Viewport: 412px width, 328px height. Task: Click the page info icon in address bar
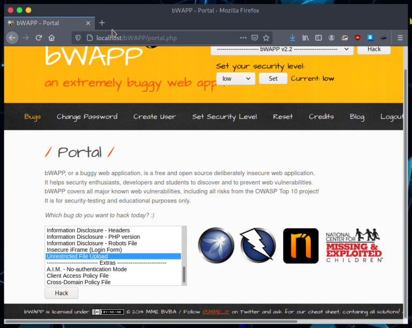pos(89,38)
